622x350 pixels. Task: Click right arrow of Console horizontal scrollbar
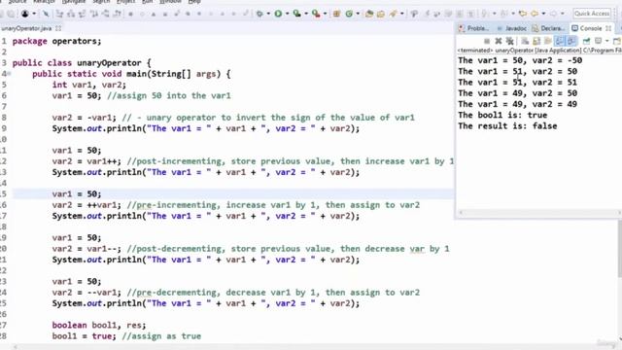(619, 213)
